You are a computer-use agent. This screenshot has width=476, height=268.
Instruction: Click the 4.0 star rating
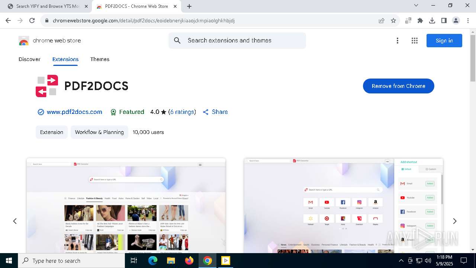point(158,112)
